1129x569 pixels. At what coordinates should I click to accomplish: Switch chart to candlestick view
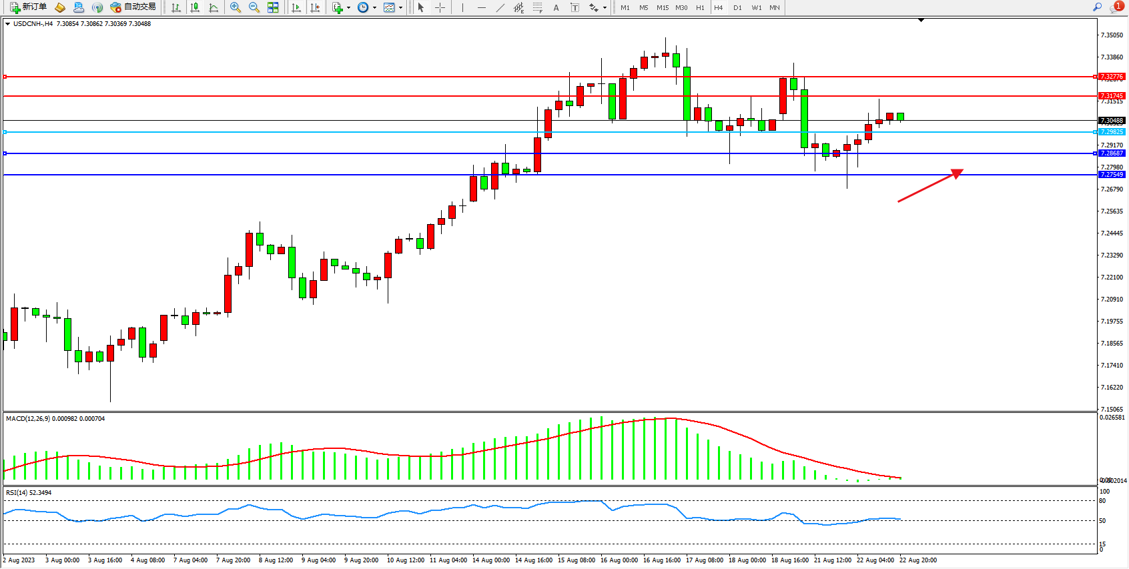click(x=195, y=7)
